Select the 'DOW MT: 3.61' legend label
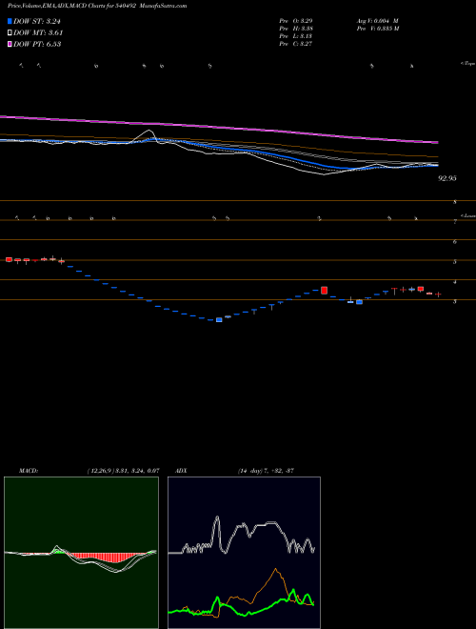This screenshot has height=629, width=476. pos(38,33)
